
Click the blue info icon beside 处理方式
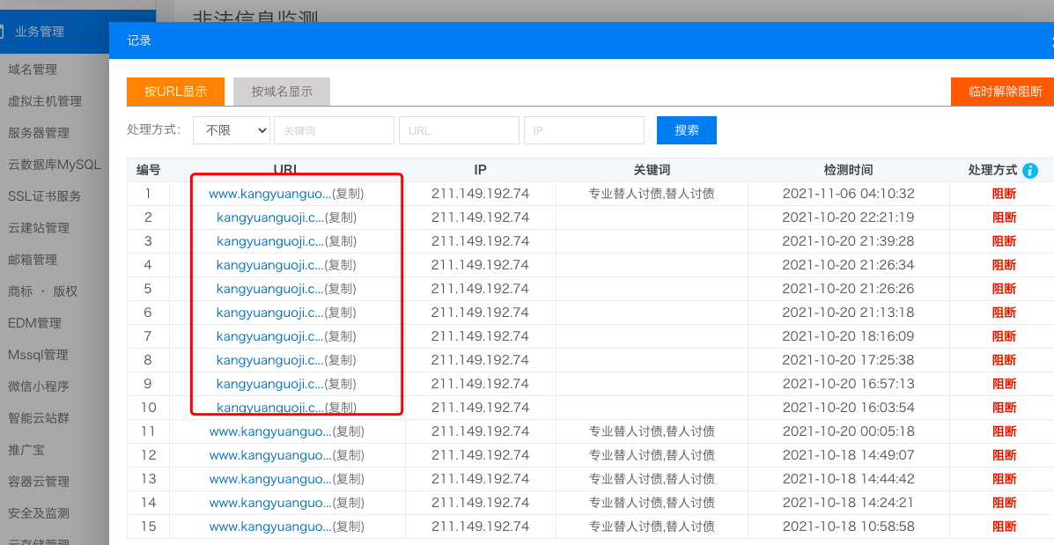point(1030,171)
